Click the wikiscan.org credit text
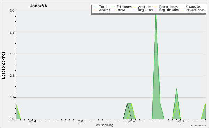209x128 pixels. [x=104, y=125]
